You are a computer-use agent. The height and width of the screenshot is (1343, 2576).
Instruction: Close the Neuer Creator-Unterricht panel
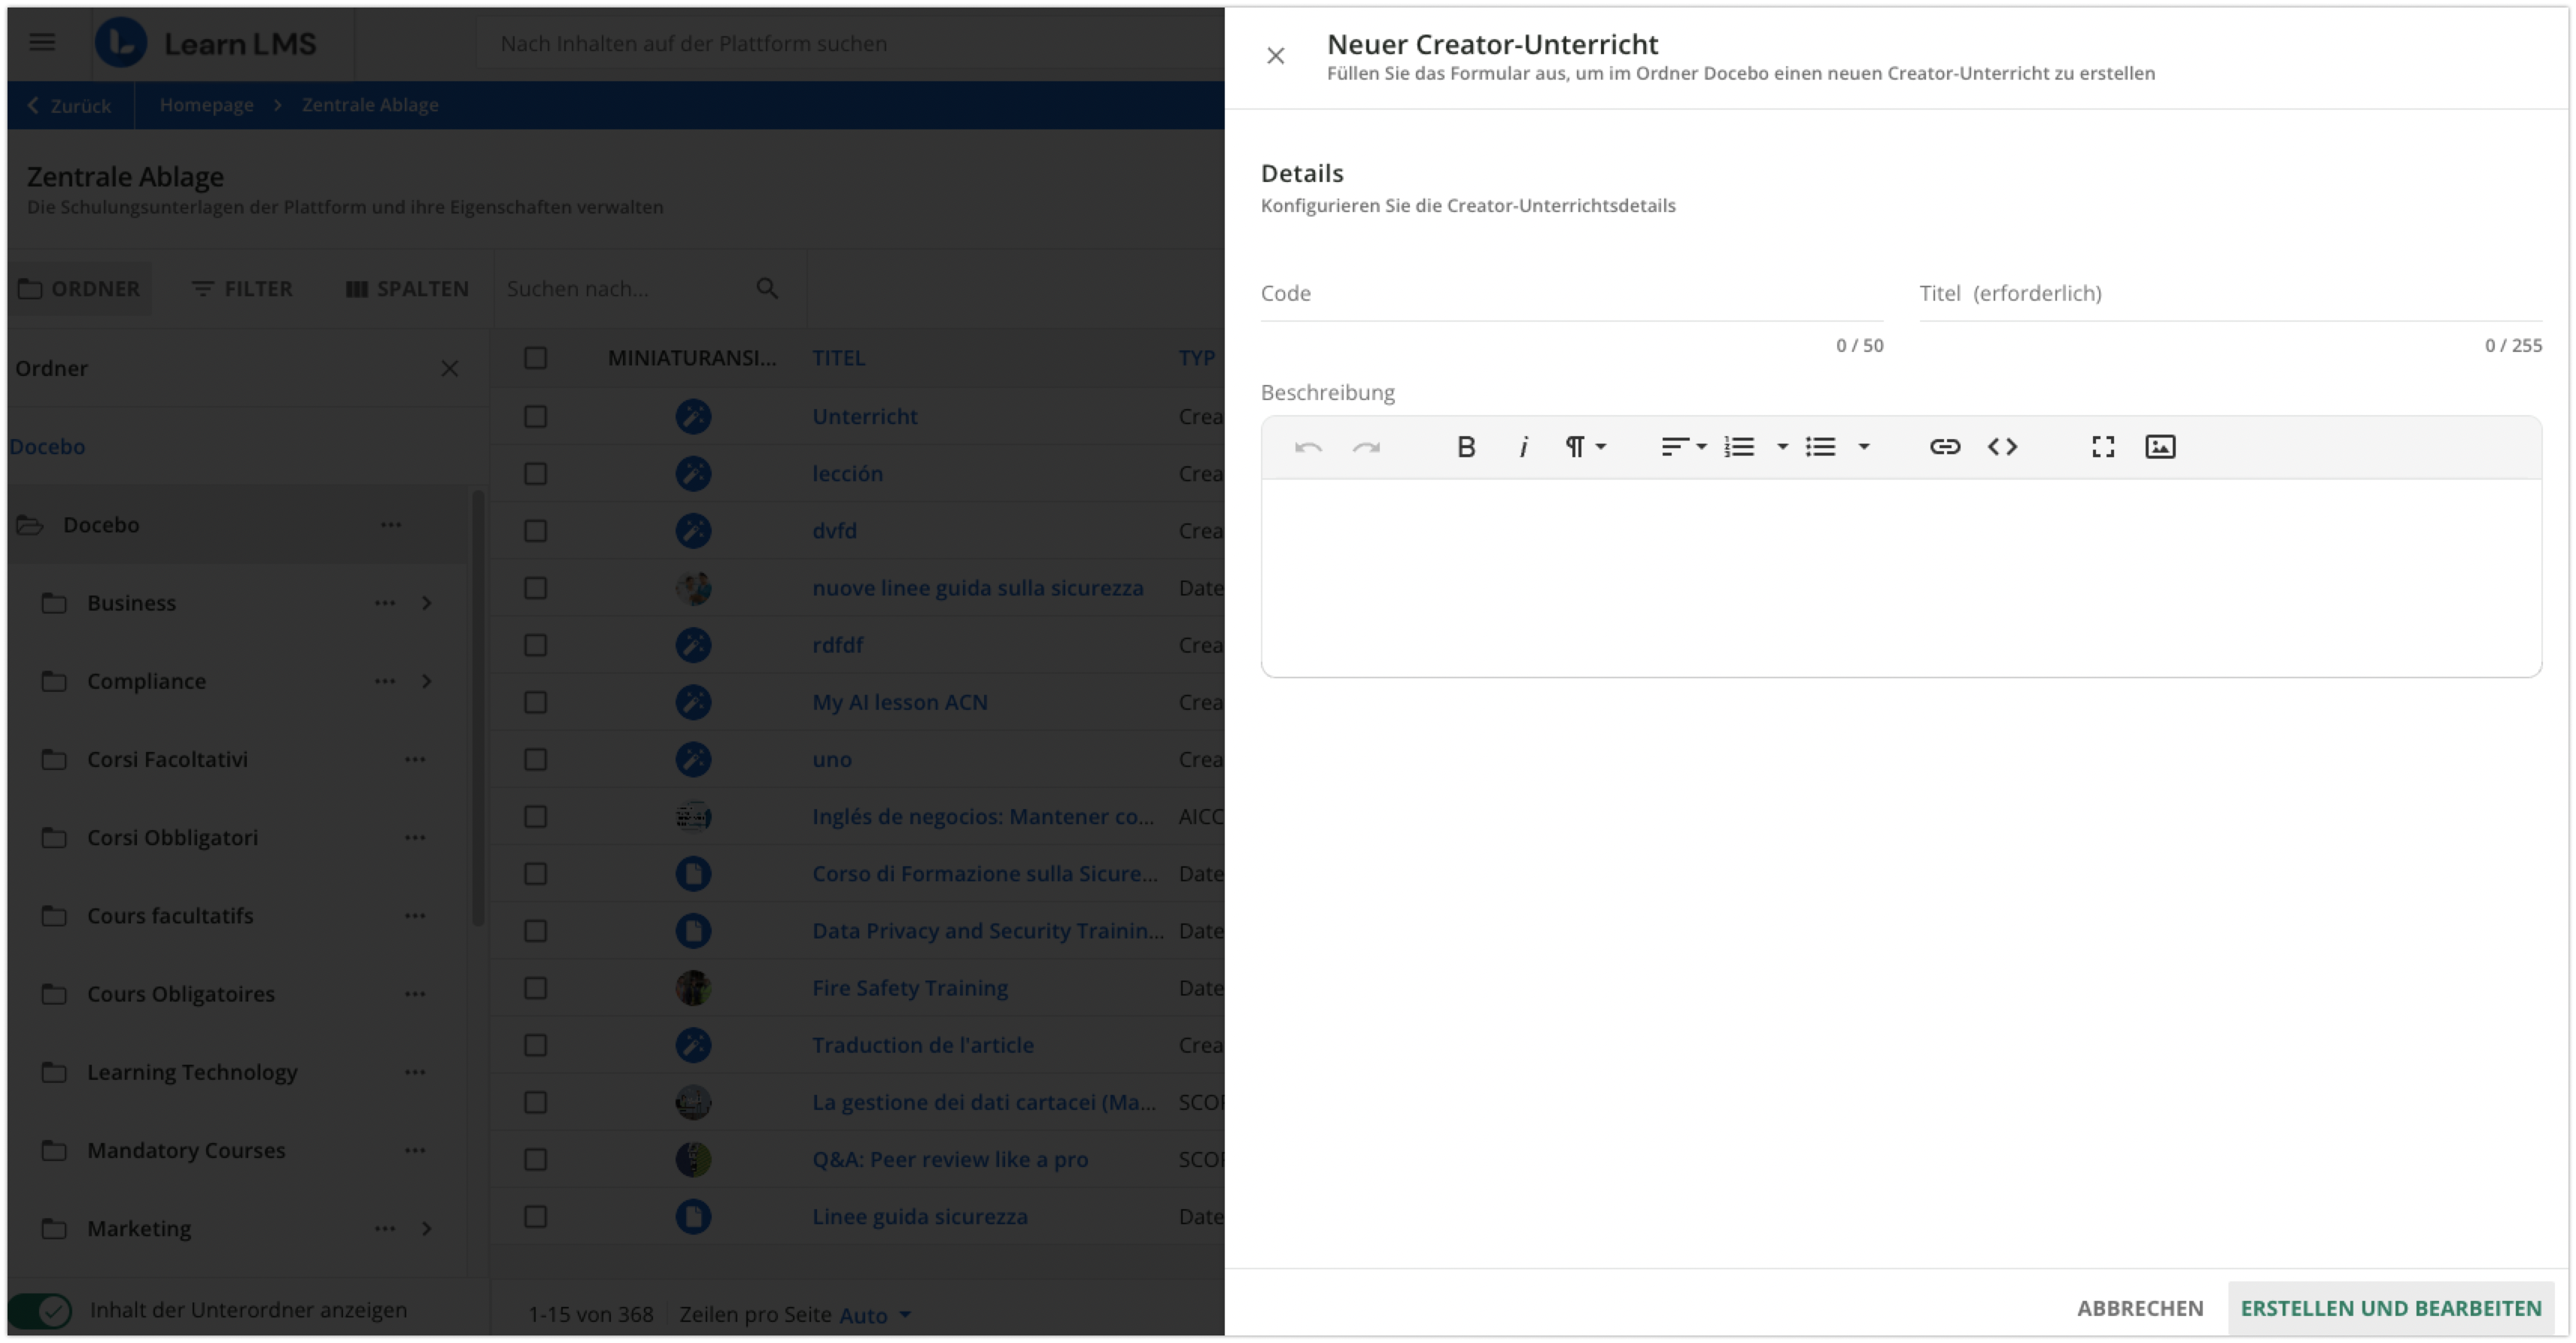pos(1276,56)
